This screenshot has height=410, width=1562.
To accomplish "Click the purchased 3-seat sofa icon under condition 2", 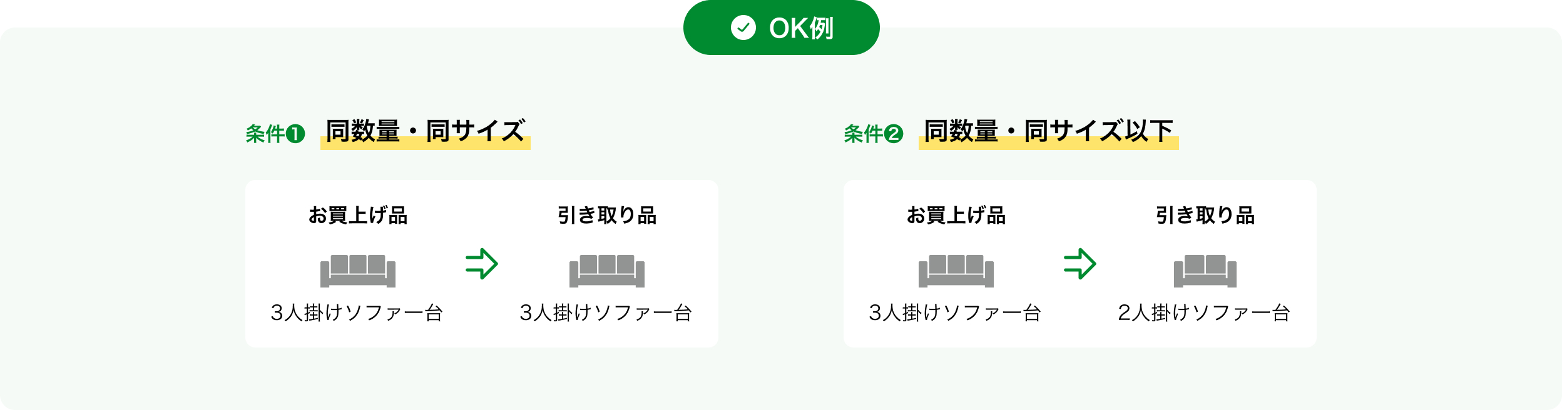I will click(x=956, y=271).
